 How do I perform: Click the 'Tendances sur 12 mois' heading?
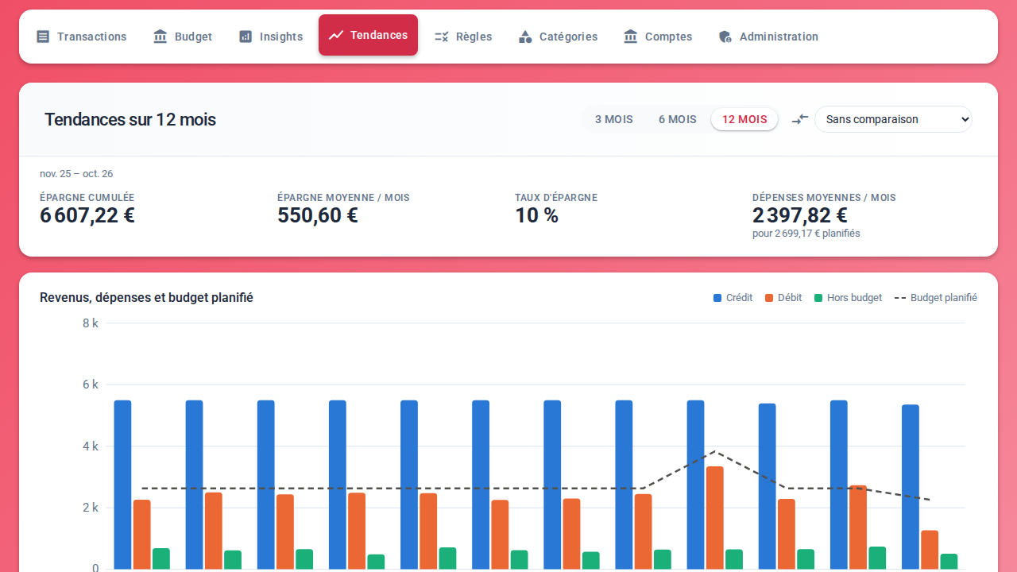[x=130, y=119]
